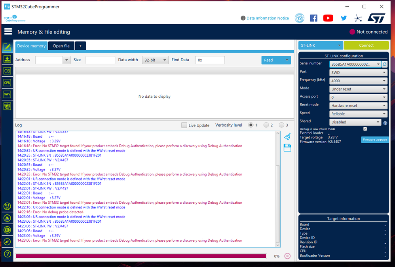
Task: Click the log vertical scrollbar thumb
Action: click(x=277, y=203)
